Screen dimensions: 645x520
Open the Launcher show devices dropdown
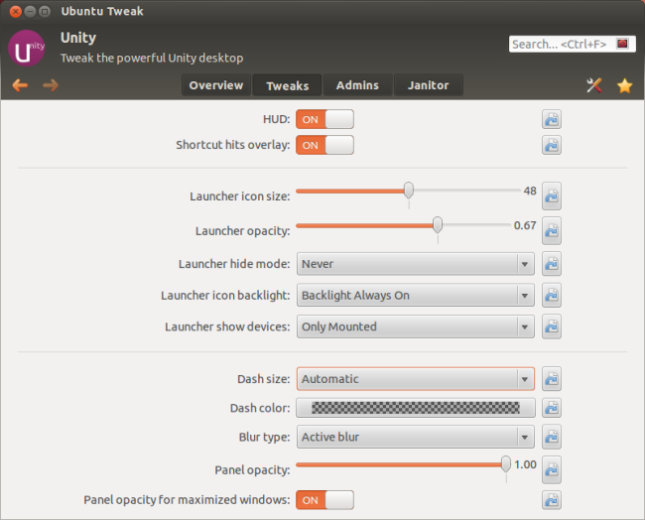pos(416,326)
